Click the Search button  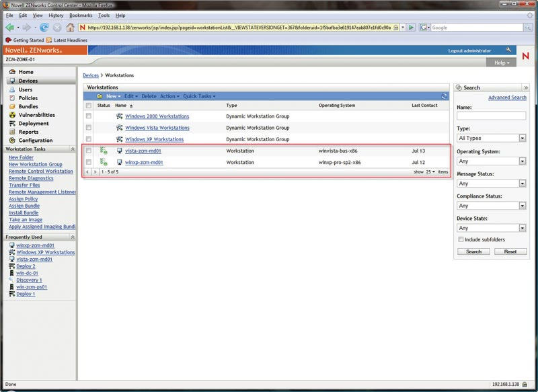click(473, 251)
